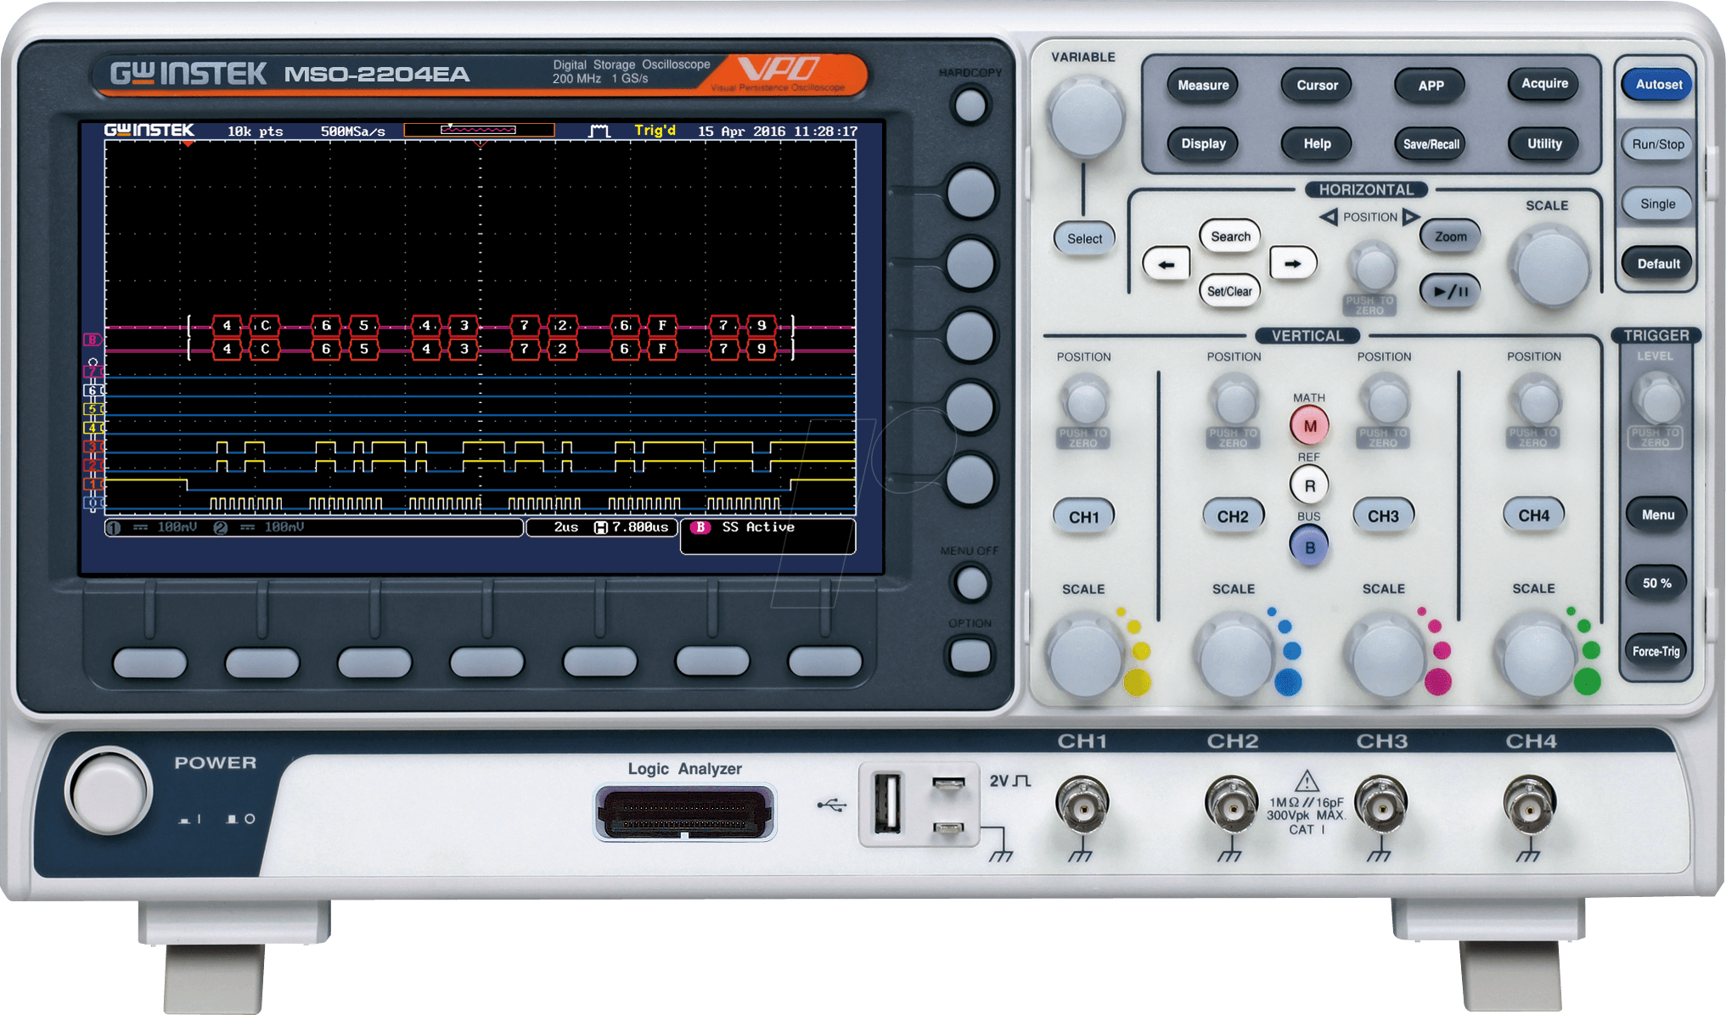
Task: Click the Variable knob
Action: pos(1086,117)
